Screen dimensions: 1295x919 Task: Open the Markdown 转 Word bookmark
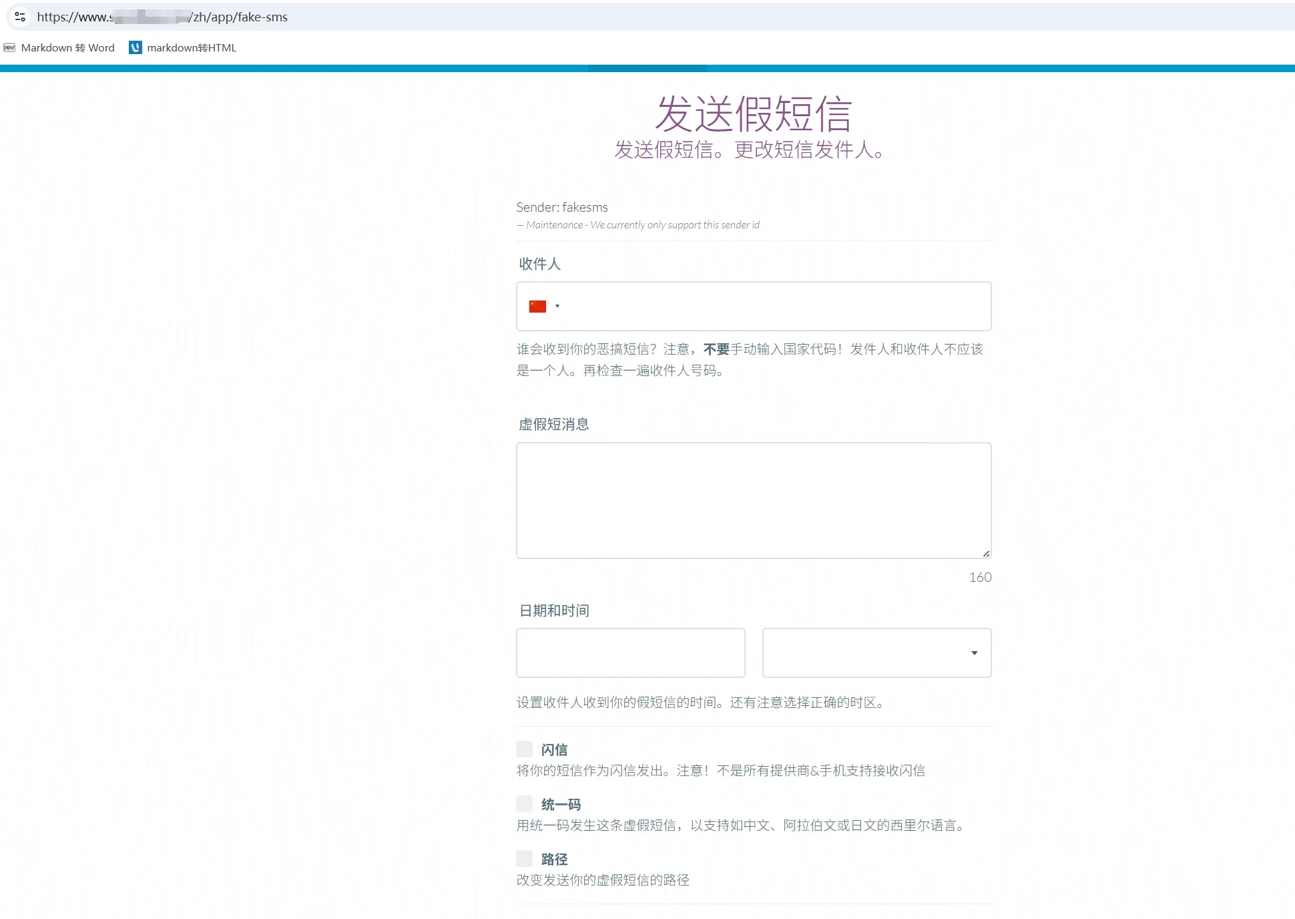tap(67, 47)
